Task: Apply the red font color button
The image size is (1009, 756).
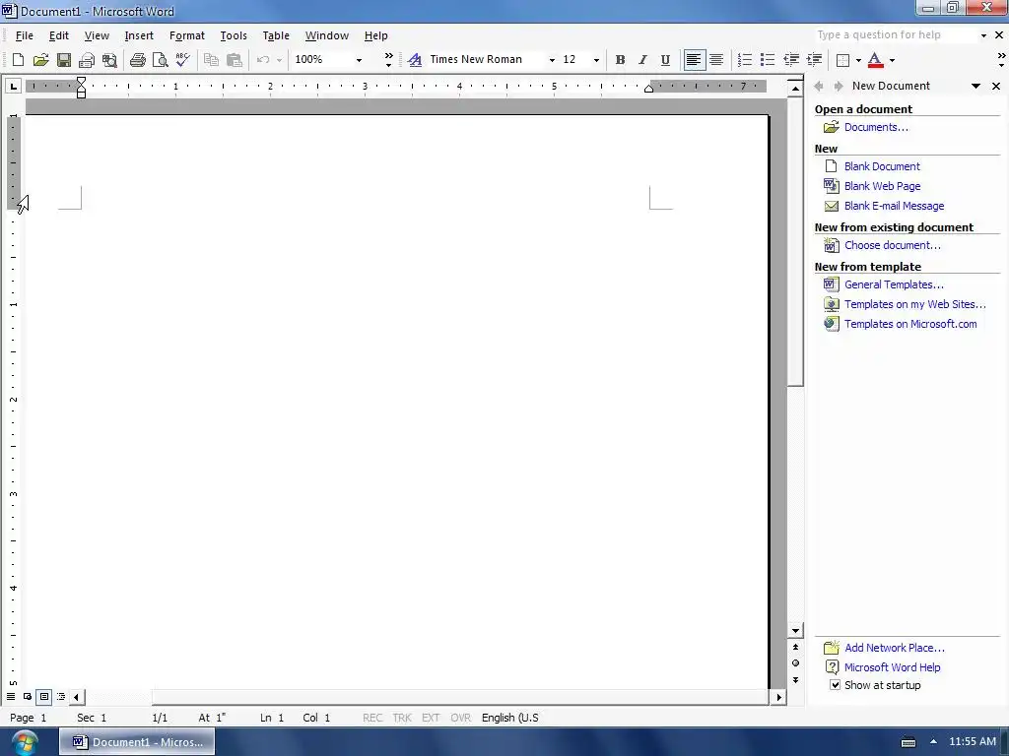Action: (875, 60)
